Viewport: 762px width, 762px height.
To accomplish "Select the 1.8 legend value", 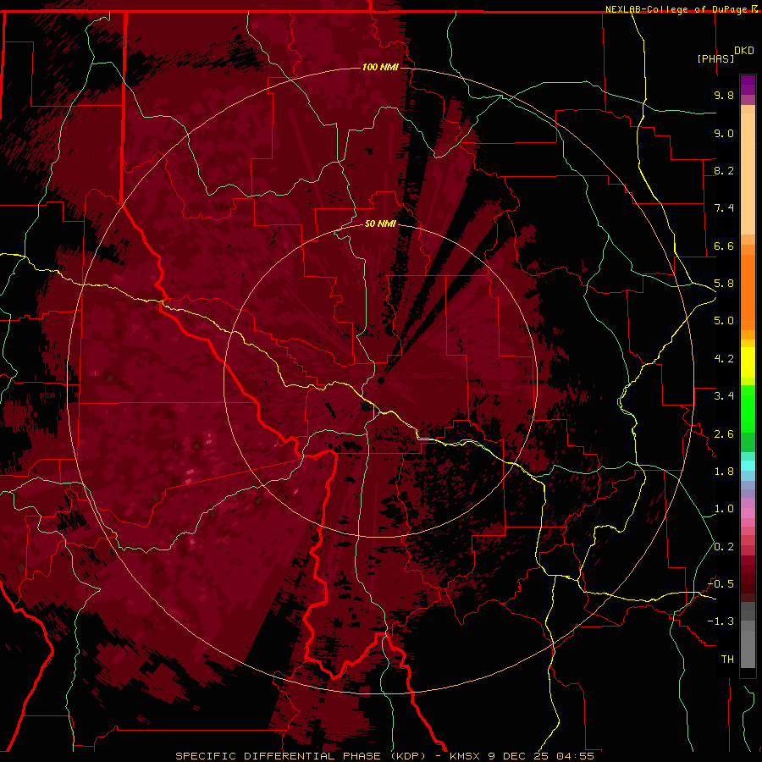I will point(724,472).
